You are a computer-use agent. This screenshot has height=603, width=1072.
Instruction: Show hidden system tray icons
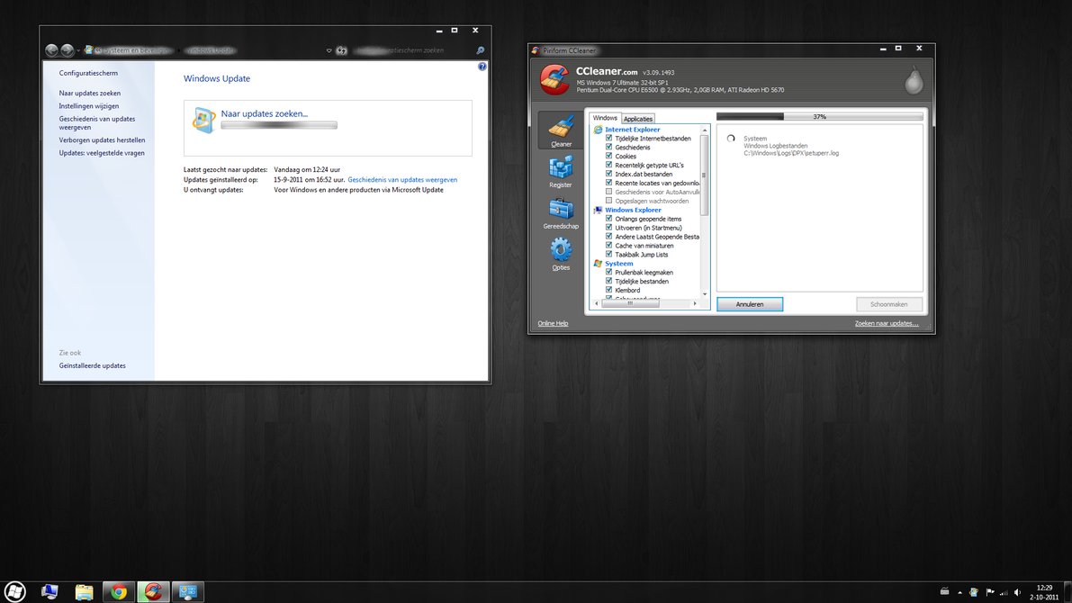coord(959,592)
